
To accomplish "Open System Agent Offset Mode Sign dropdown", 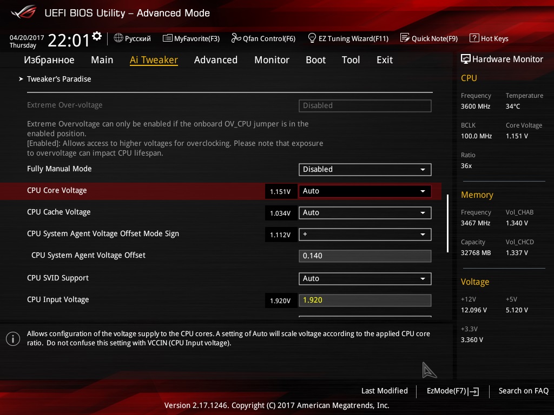I will point(365,235).
